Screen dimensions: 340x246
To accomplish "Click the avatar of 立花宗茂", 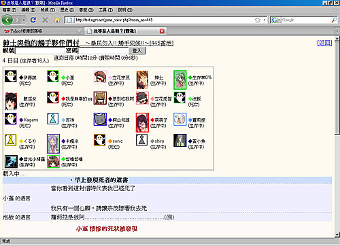I will click(x=100, y=77).
